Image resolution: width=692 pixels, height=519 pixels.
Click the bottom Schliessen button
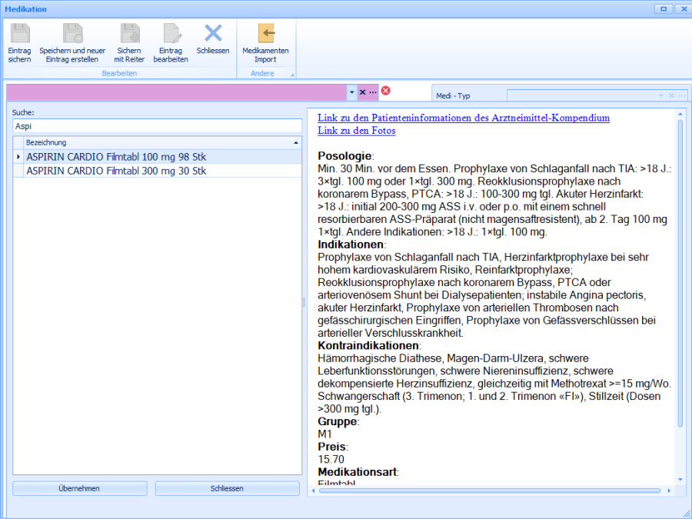pos(227,488)
